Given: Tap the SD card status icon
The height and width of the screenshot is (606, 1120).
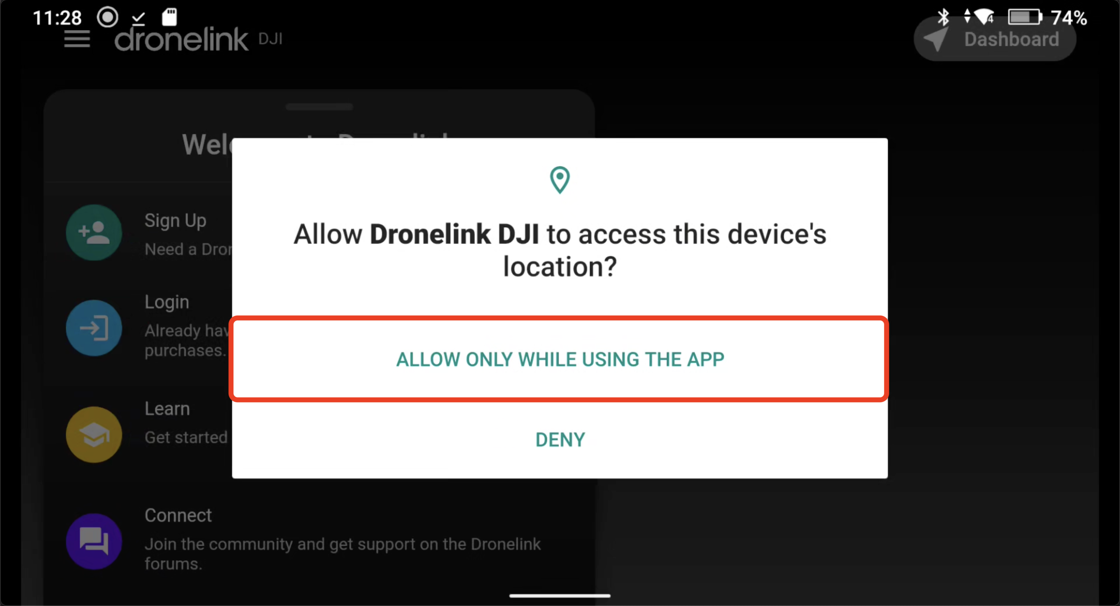Looking at the screenshot, I should (169, 17).
